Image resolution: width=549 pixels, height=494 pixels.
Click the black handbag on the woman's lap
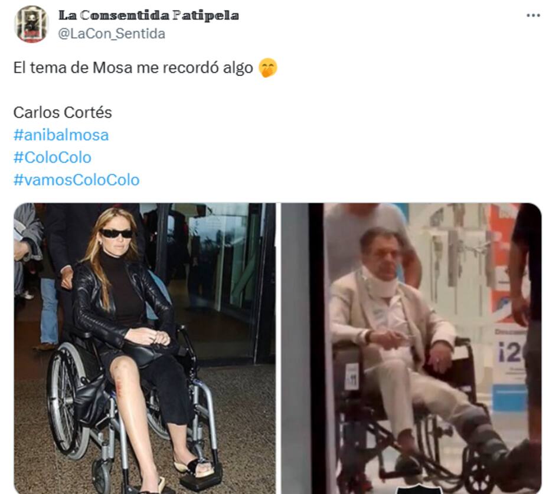coord(149,351)
